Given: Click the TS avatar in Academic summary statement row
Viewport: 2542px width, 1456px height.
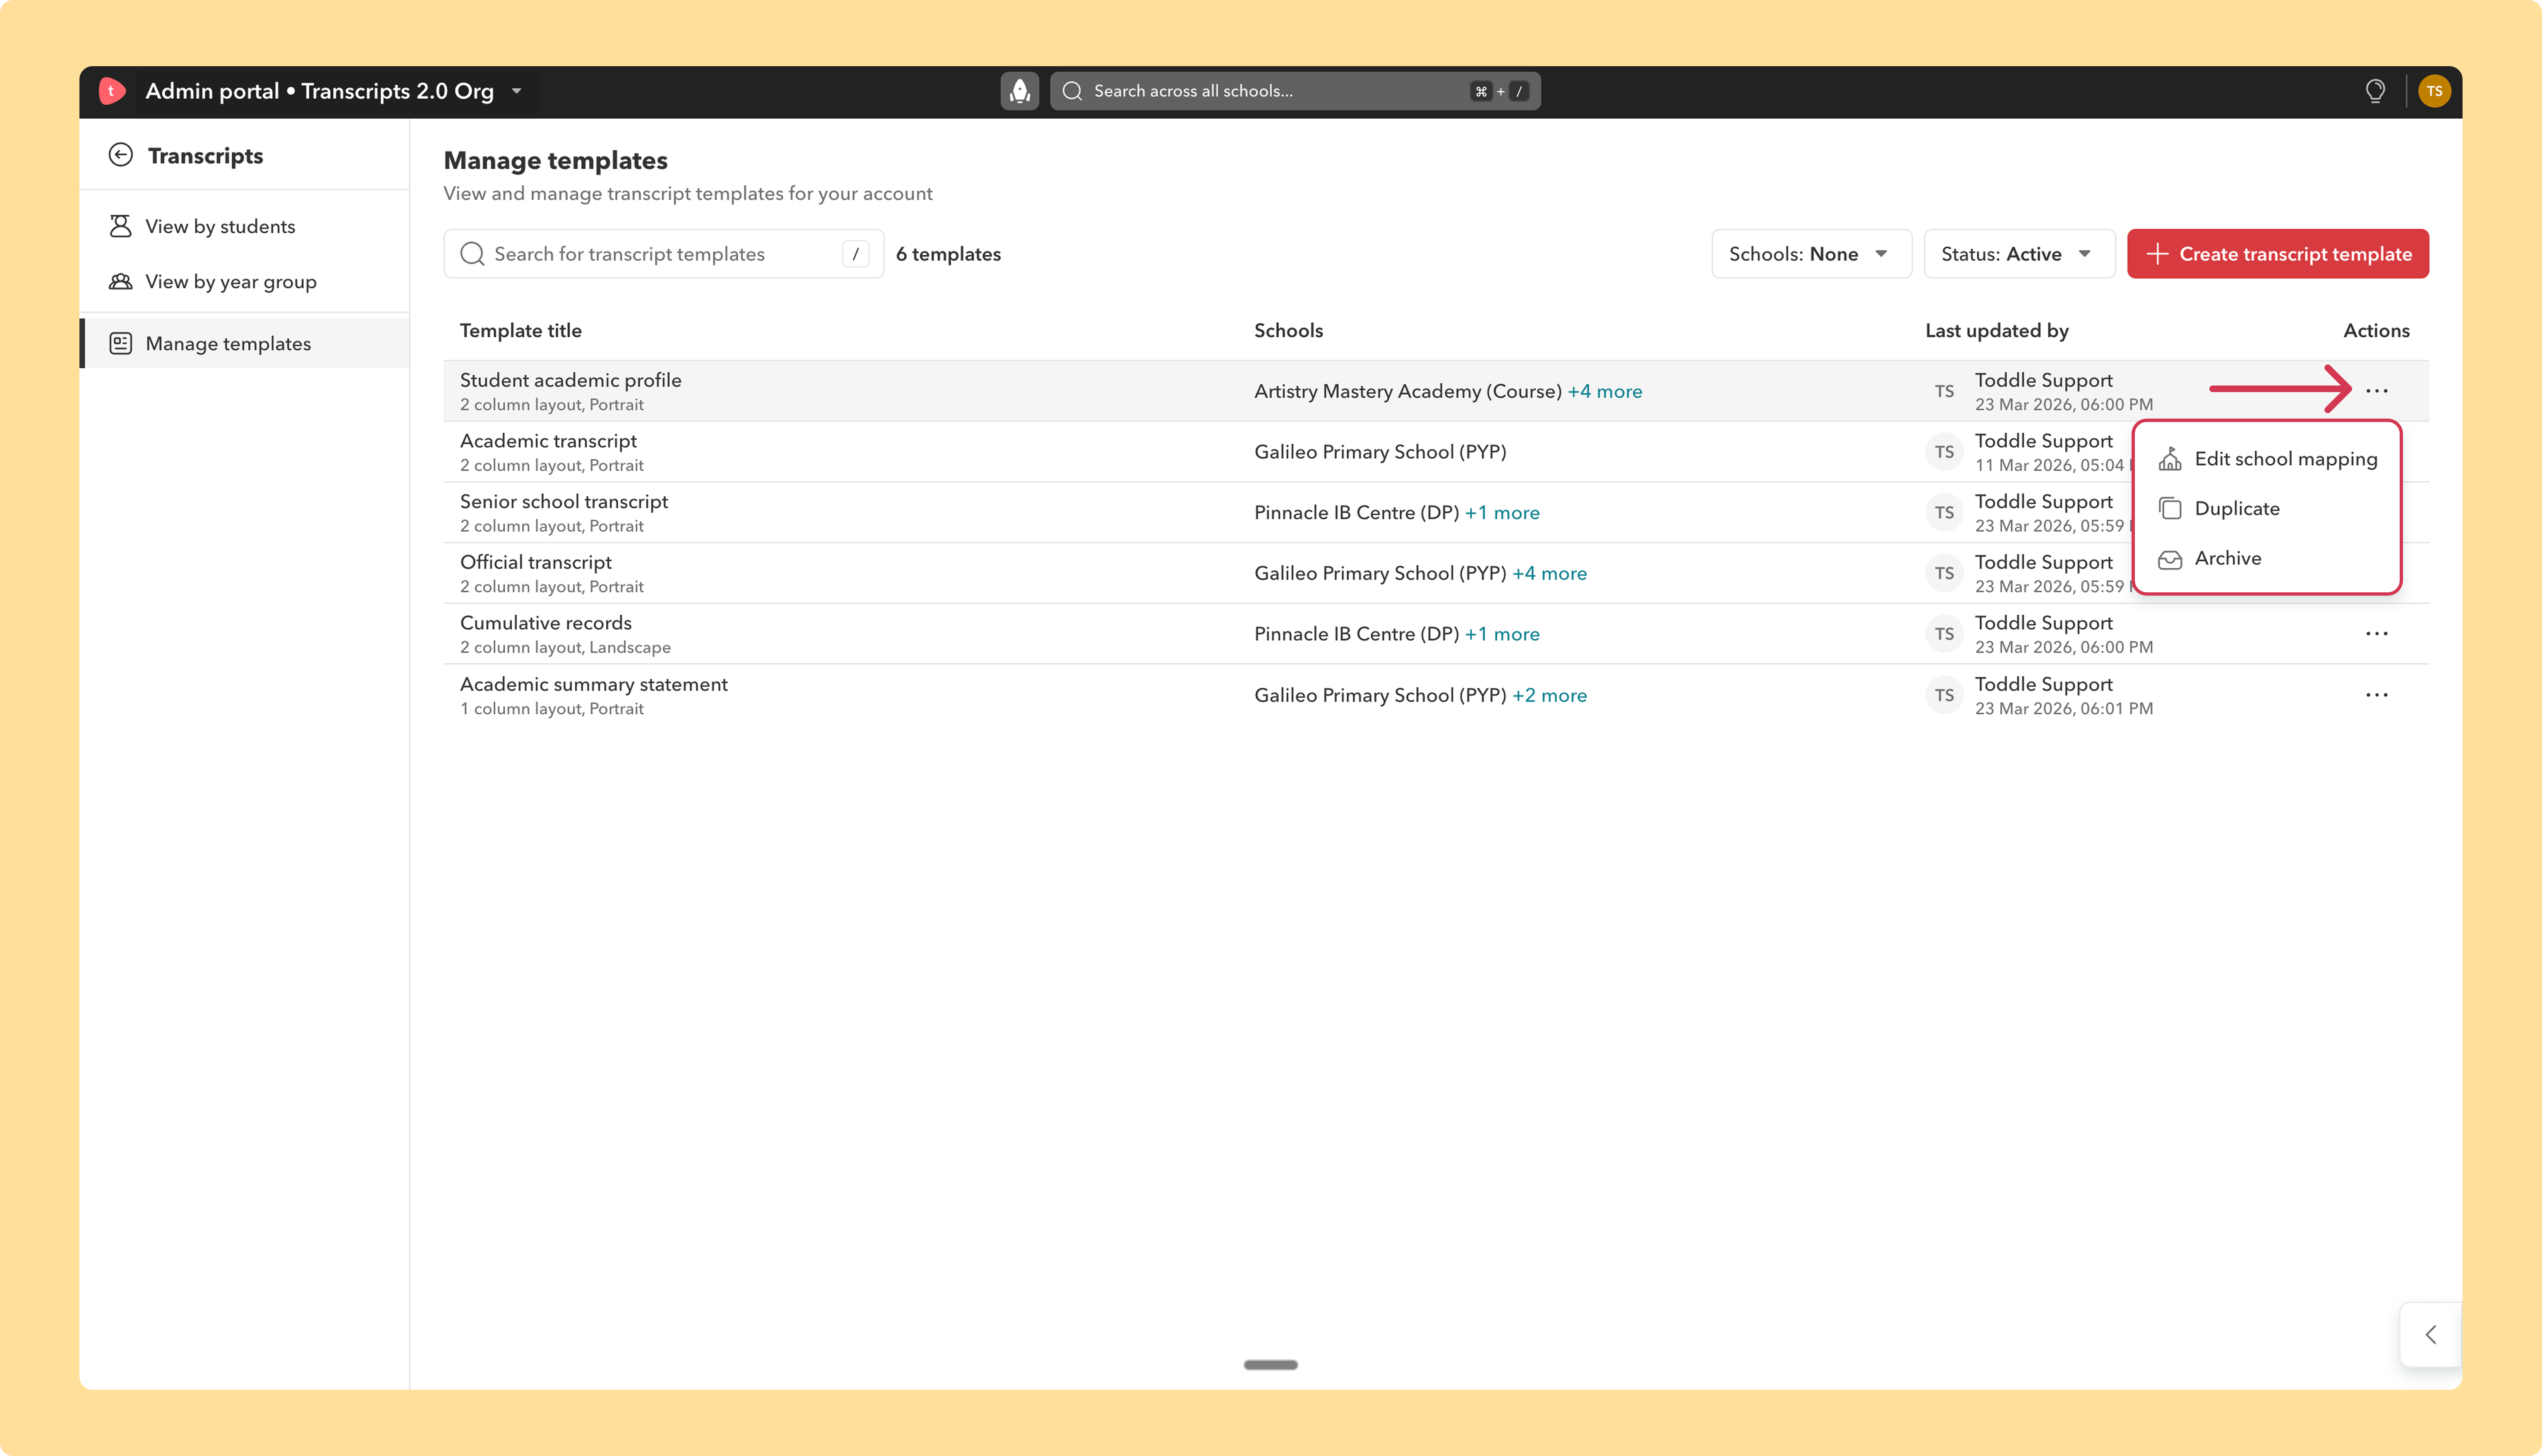Looking at the screenshot, I should [x=1944, y=695].
